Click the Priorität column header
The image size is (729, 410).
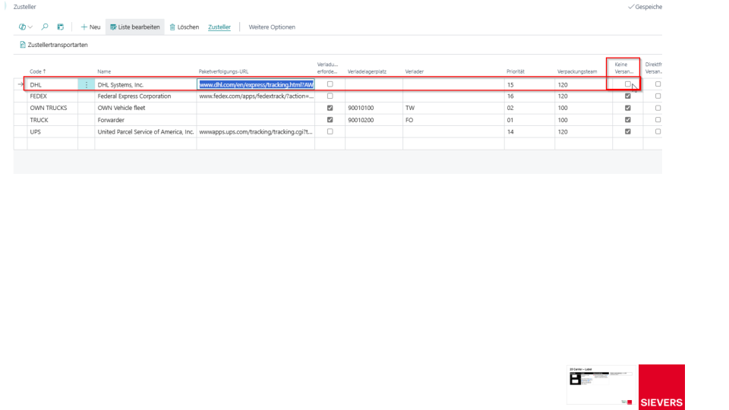point(516,71)
